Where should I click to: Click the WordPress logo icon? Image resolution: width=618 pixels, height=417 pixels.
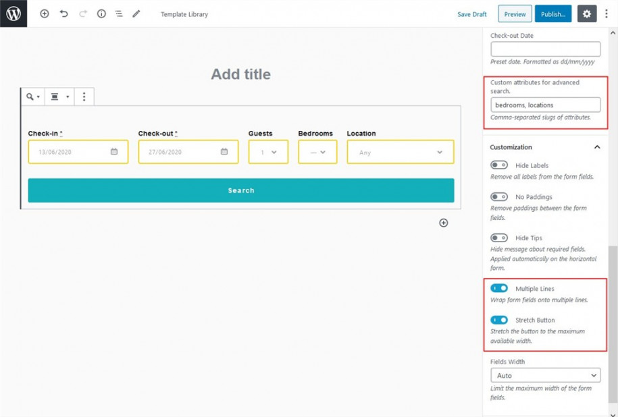pyautogui.click(x=14, y=13)
